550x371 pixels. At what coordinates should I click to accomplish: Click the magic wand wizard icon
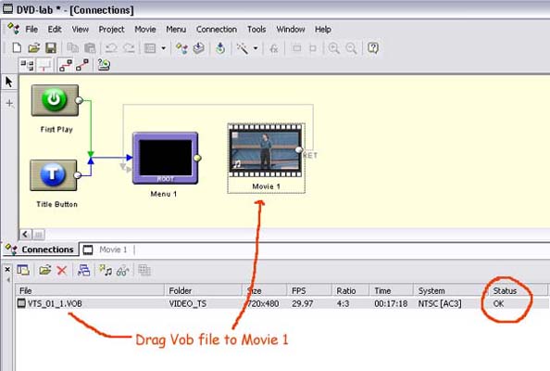tap(243, 48)
